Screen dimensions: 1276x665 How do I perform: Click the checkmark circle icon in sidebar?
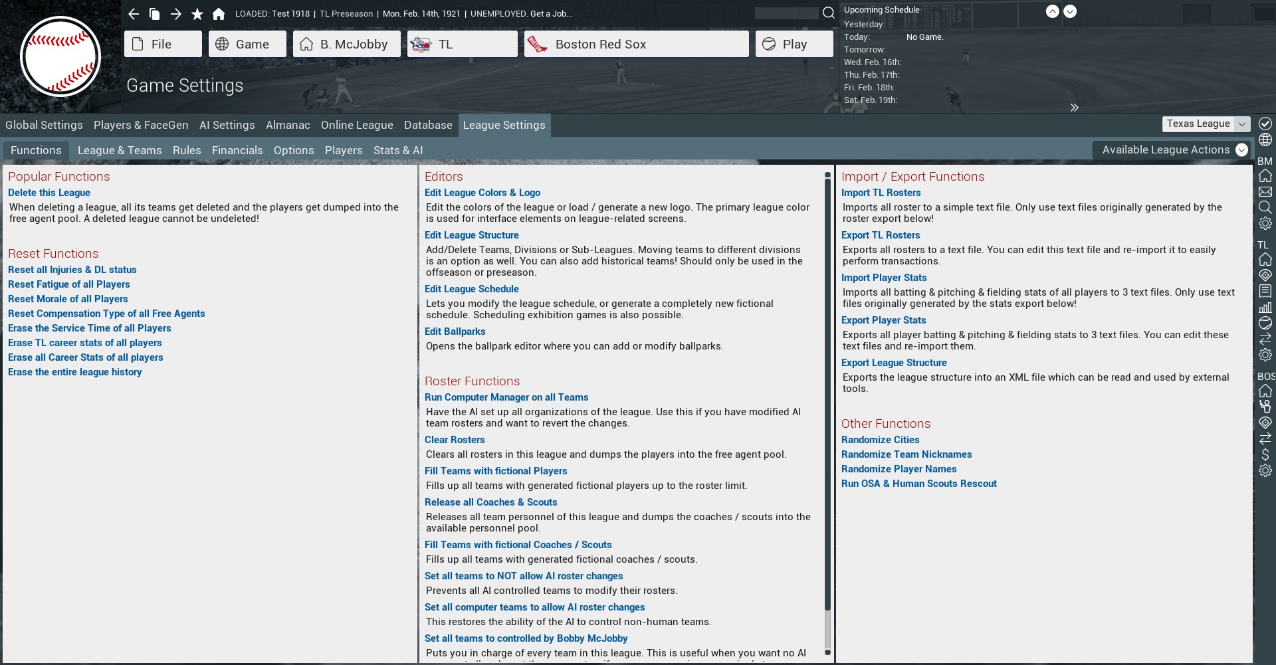click(x=1265, y=124)
